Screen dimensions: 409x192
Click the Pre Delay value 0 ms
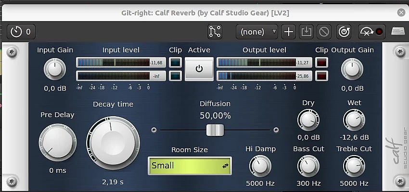[x=58, y=171]
